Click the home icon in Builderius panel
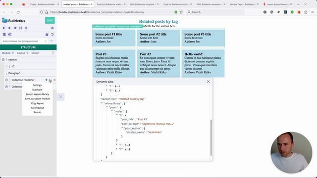 tap(53, 28)
